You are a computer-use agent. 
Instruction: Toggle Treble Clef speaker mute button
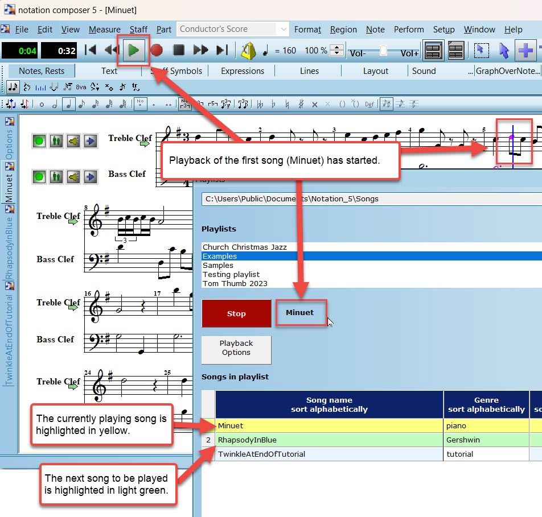click(x=73, y=140)
